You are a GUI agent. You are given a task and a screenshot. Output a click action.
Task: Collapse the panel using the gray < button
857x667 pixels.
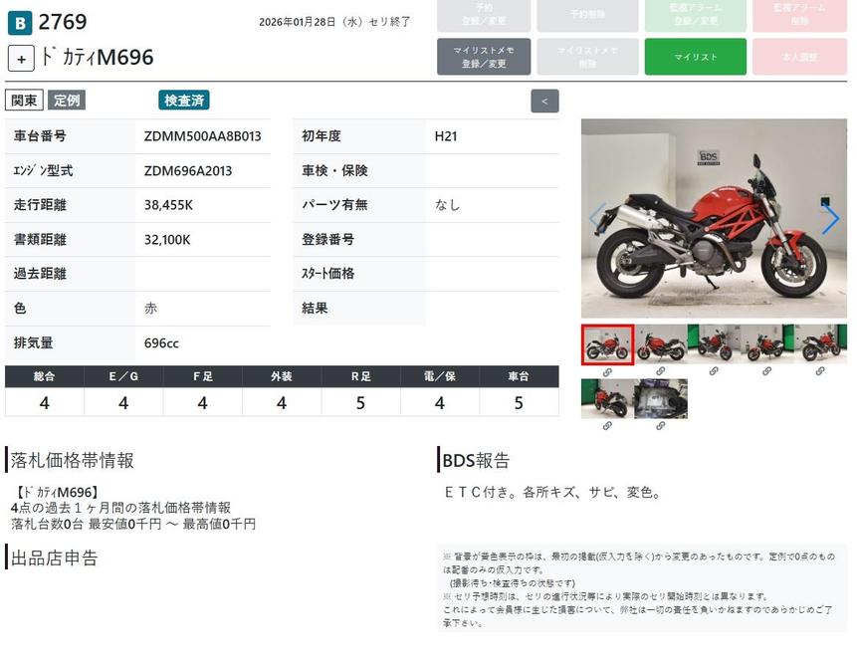[544, 101]
